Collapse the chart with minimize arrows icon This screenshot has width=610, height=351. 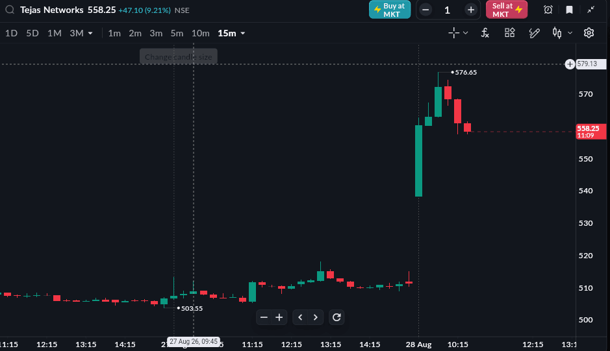tap(591, 10)
